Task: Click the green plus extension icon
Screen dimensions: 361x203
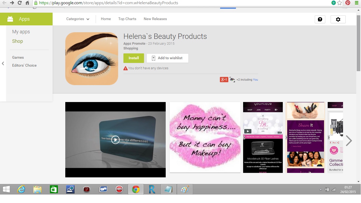Action: [334, 3]
